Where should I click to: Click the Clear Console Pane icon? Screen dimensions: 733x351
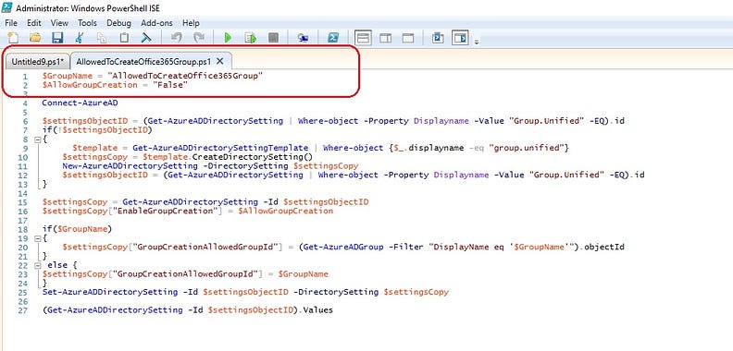pos(146,38)
